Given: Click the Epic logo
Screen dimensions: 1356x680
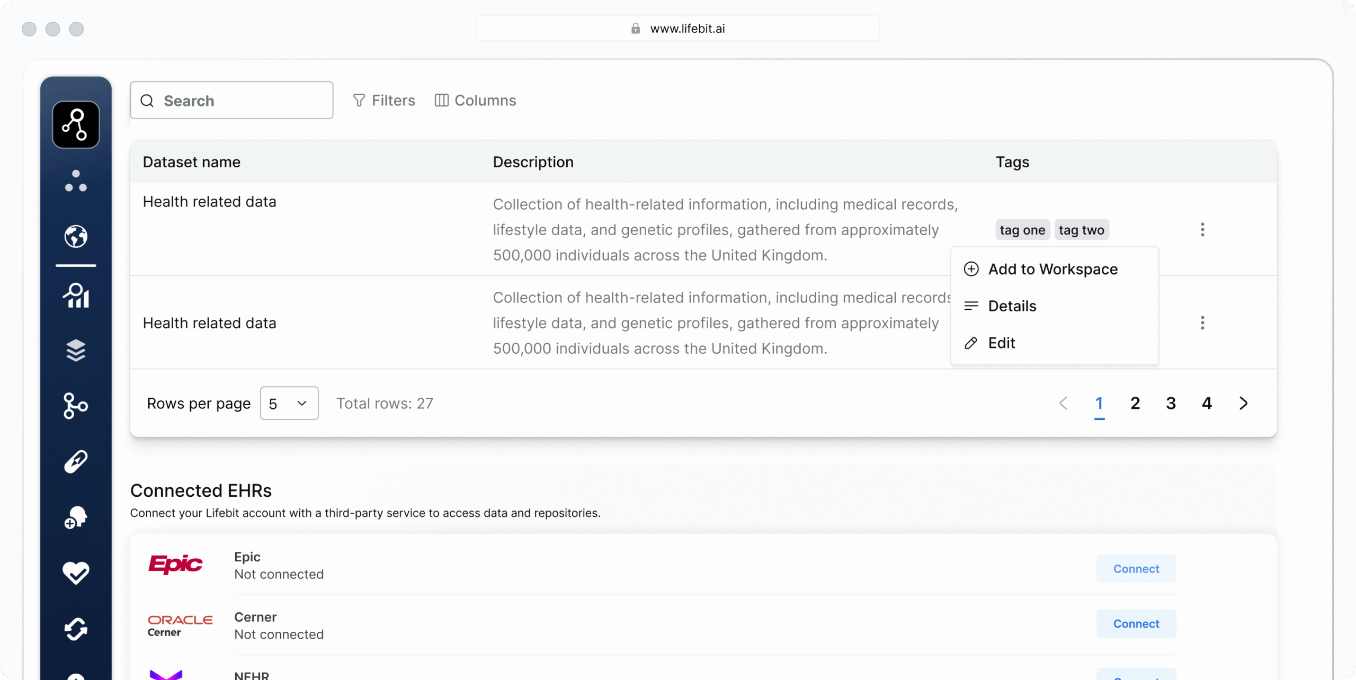Looking at the screenshot, I should 175,565.
